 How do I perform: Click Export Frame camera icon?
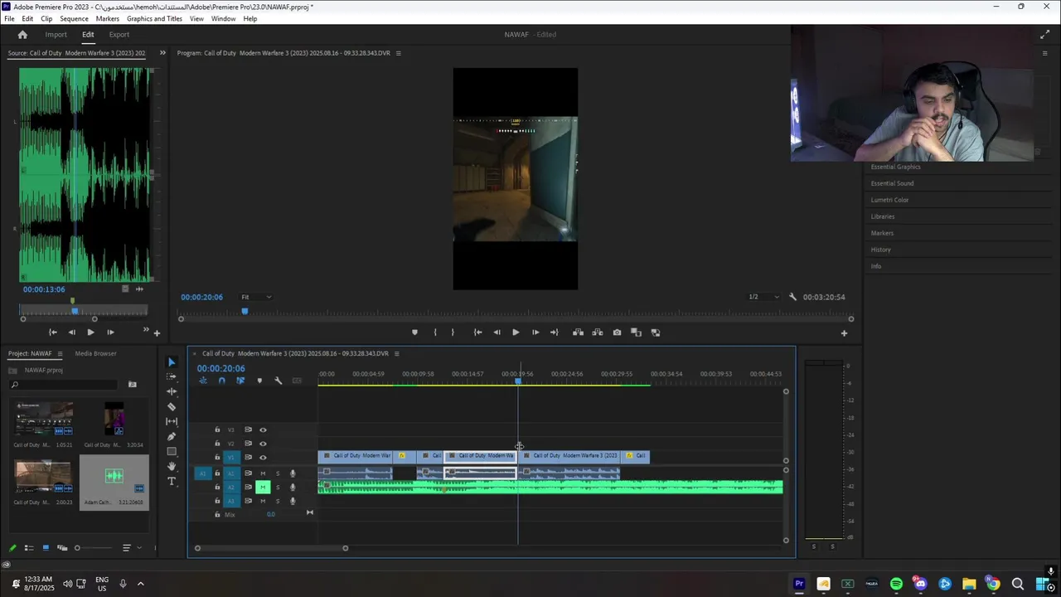[x=617, y=332]
